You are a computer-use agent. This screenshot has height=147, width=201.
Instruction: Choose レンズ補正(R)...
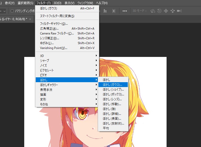(x=67, y=38)
